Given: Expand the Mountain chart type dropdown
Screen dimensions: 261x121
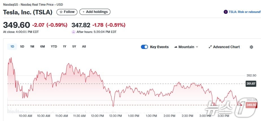Looking at the screenshot, I should 197,47.
